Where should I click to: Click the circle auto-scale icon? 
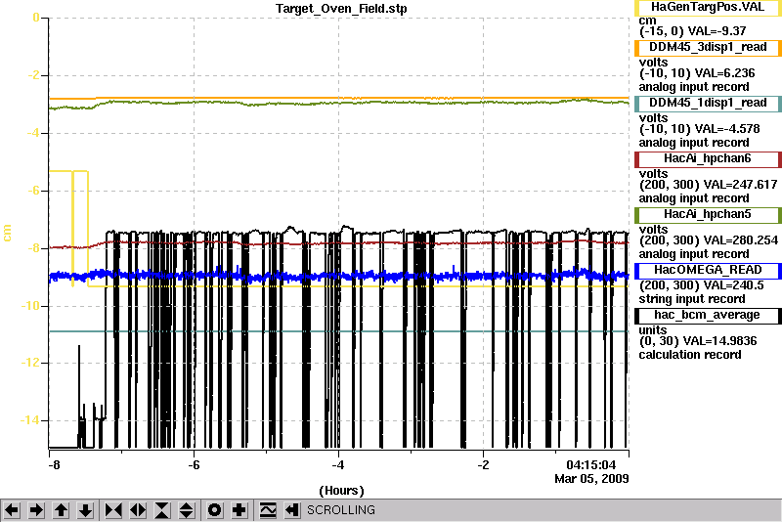point(215,510)
